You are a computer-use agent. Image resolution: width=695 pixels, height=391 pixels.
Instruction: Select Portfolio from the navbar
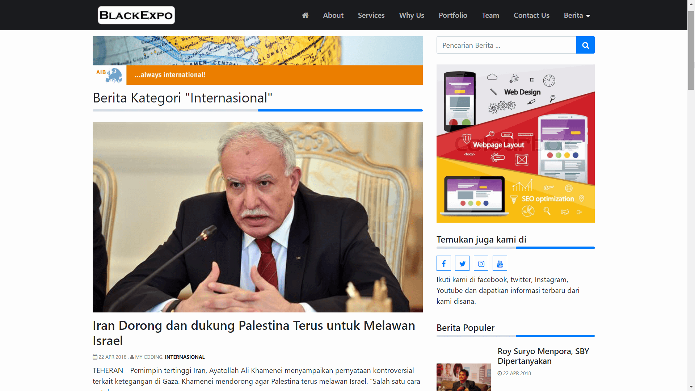pos(453,15)
